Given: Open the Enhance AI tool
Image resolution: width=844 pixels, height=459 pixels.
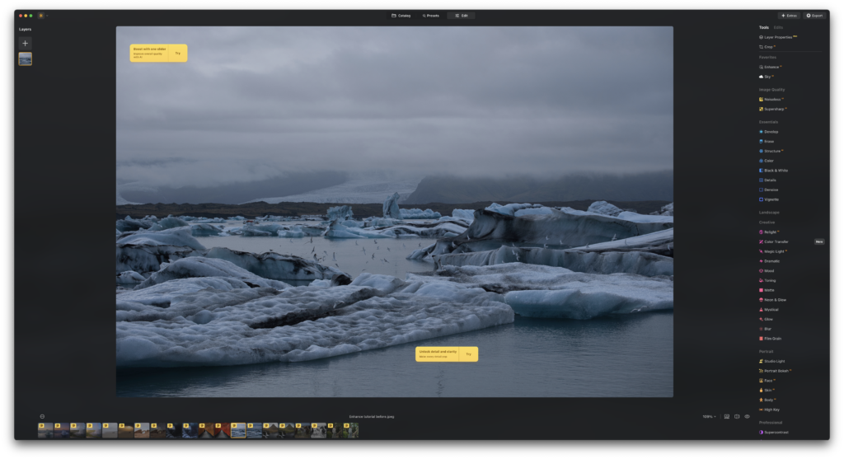Looking at the screenshot, I should pos(771,67).
